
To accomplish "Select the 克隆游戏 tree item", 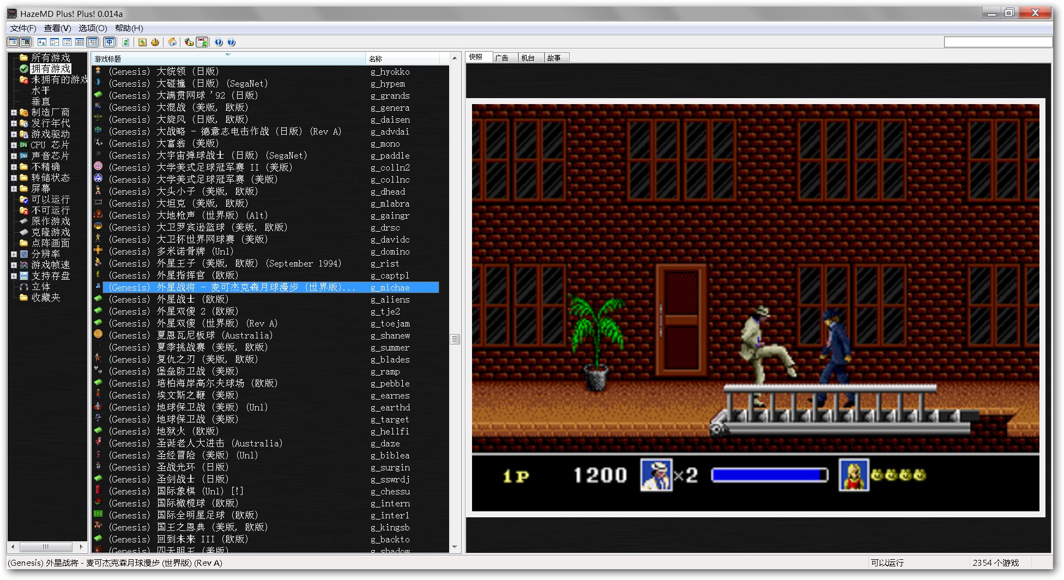I will [x=50, y=232].
